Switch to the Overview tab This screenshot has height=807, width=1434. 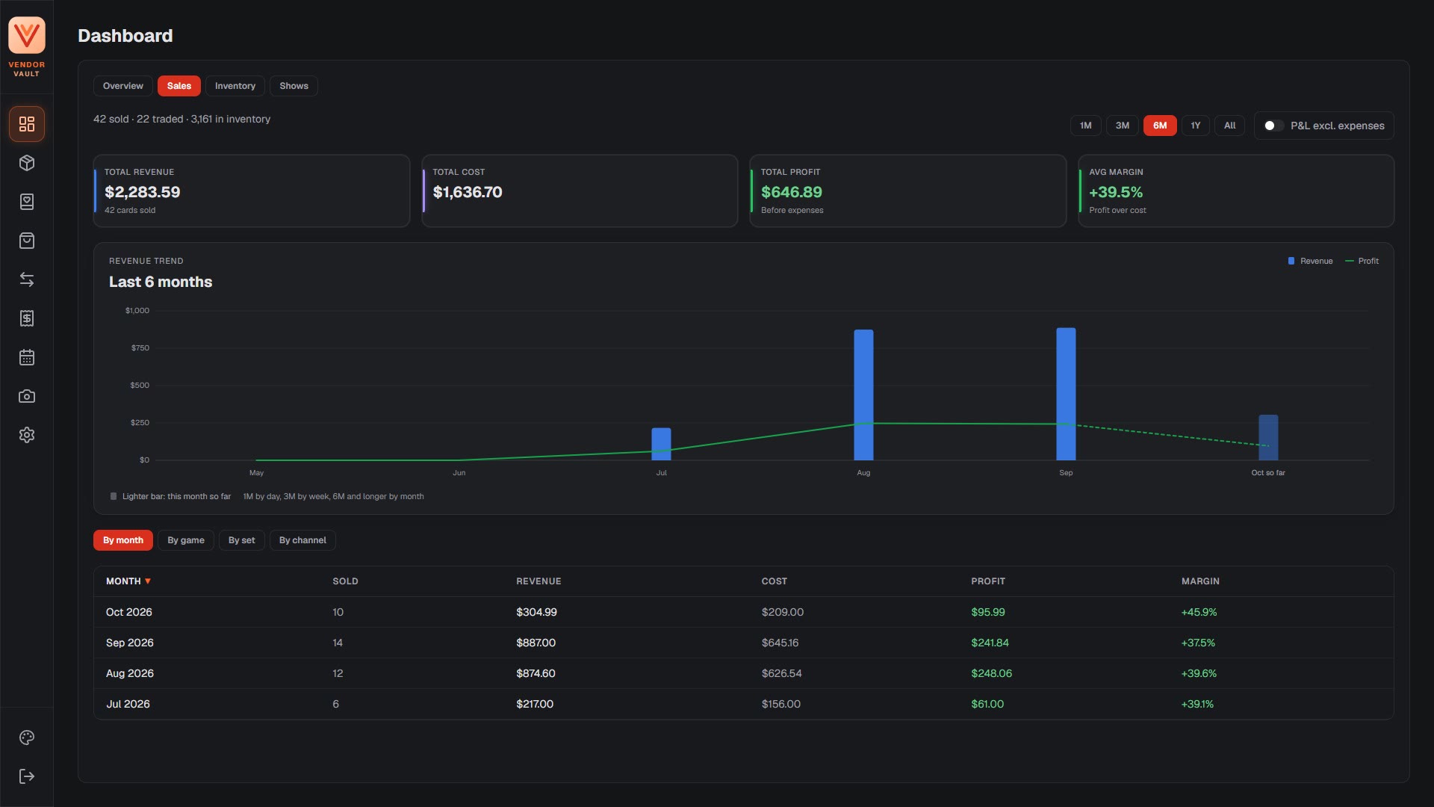point(123,86)
